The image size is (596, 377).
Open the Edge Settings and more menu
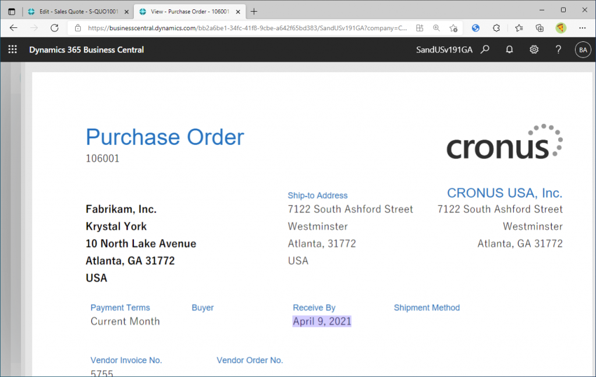tap(583, 28)
